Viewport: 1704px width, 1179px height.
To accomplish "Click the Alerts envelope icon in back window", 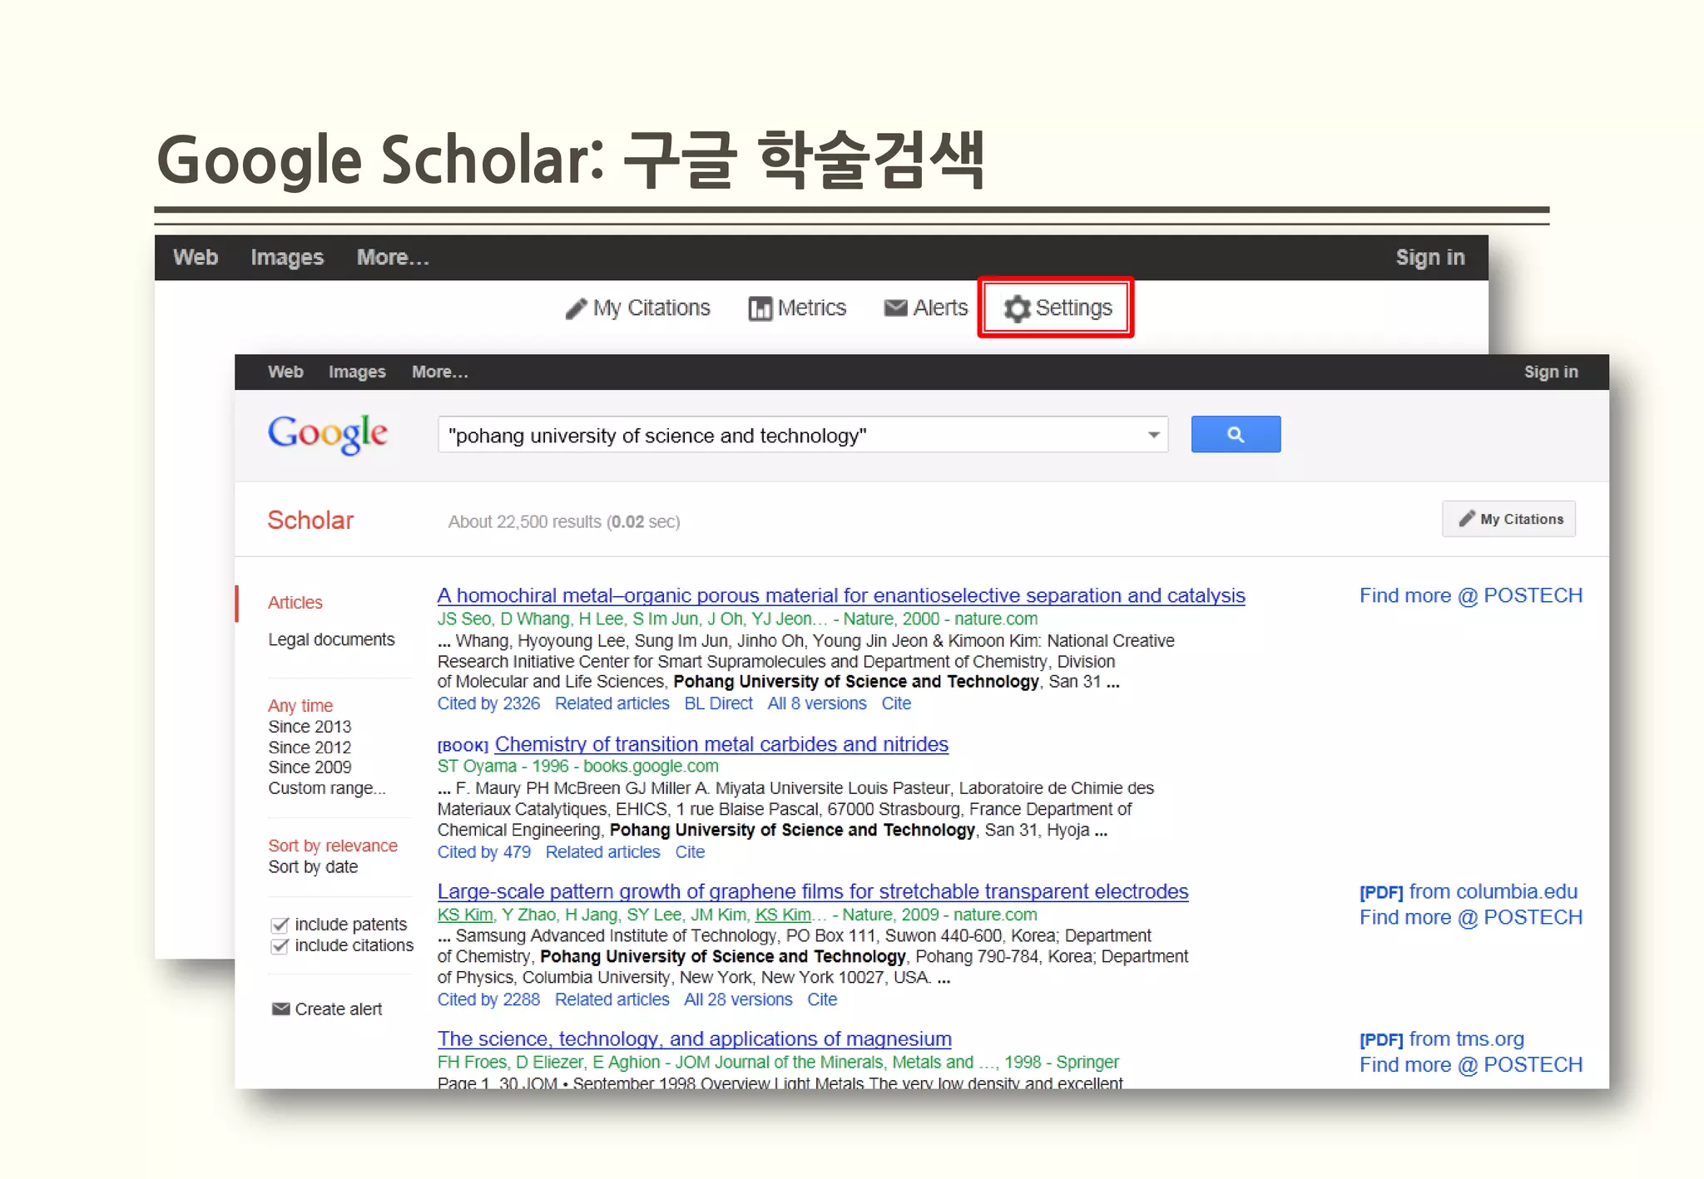I will pyautogui.click(x=895, y=308).
